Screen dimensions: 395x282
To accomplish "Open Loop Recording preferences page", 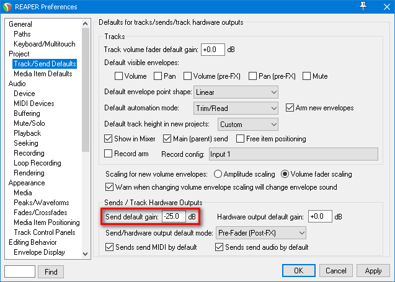I will [x=38, y=163].
